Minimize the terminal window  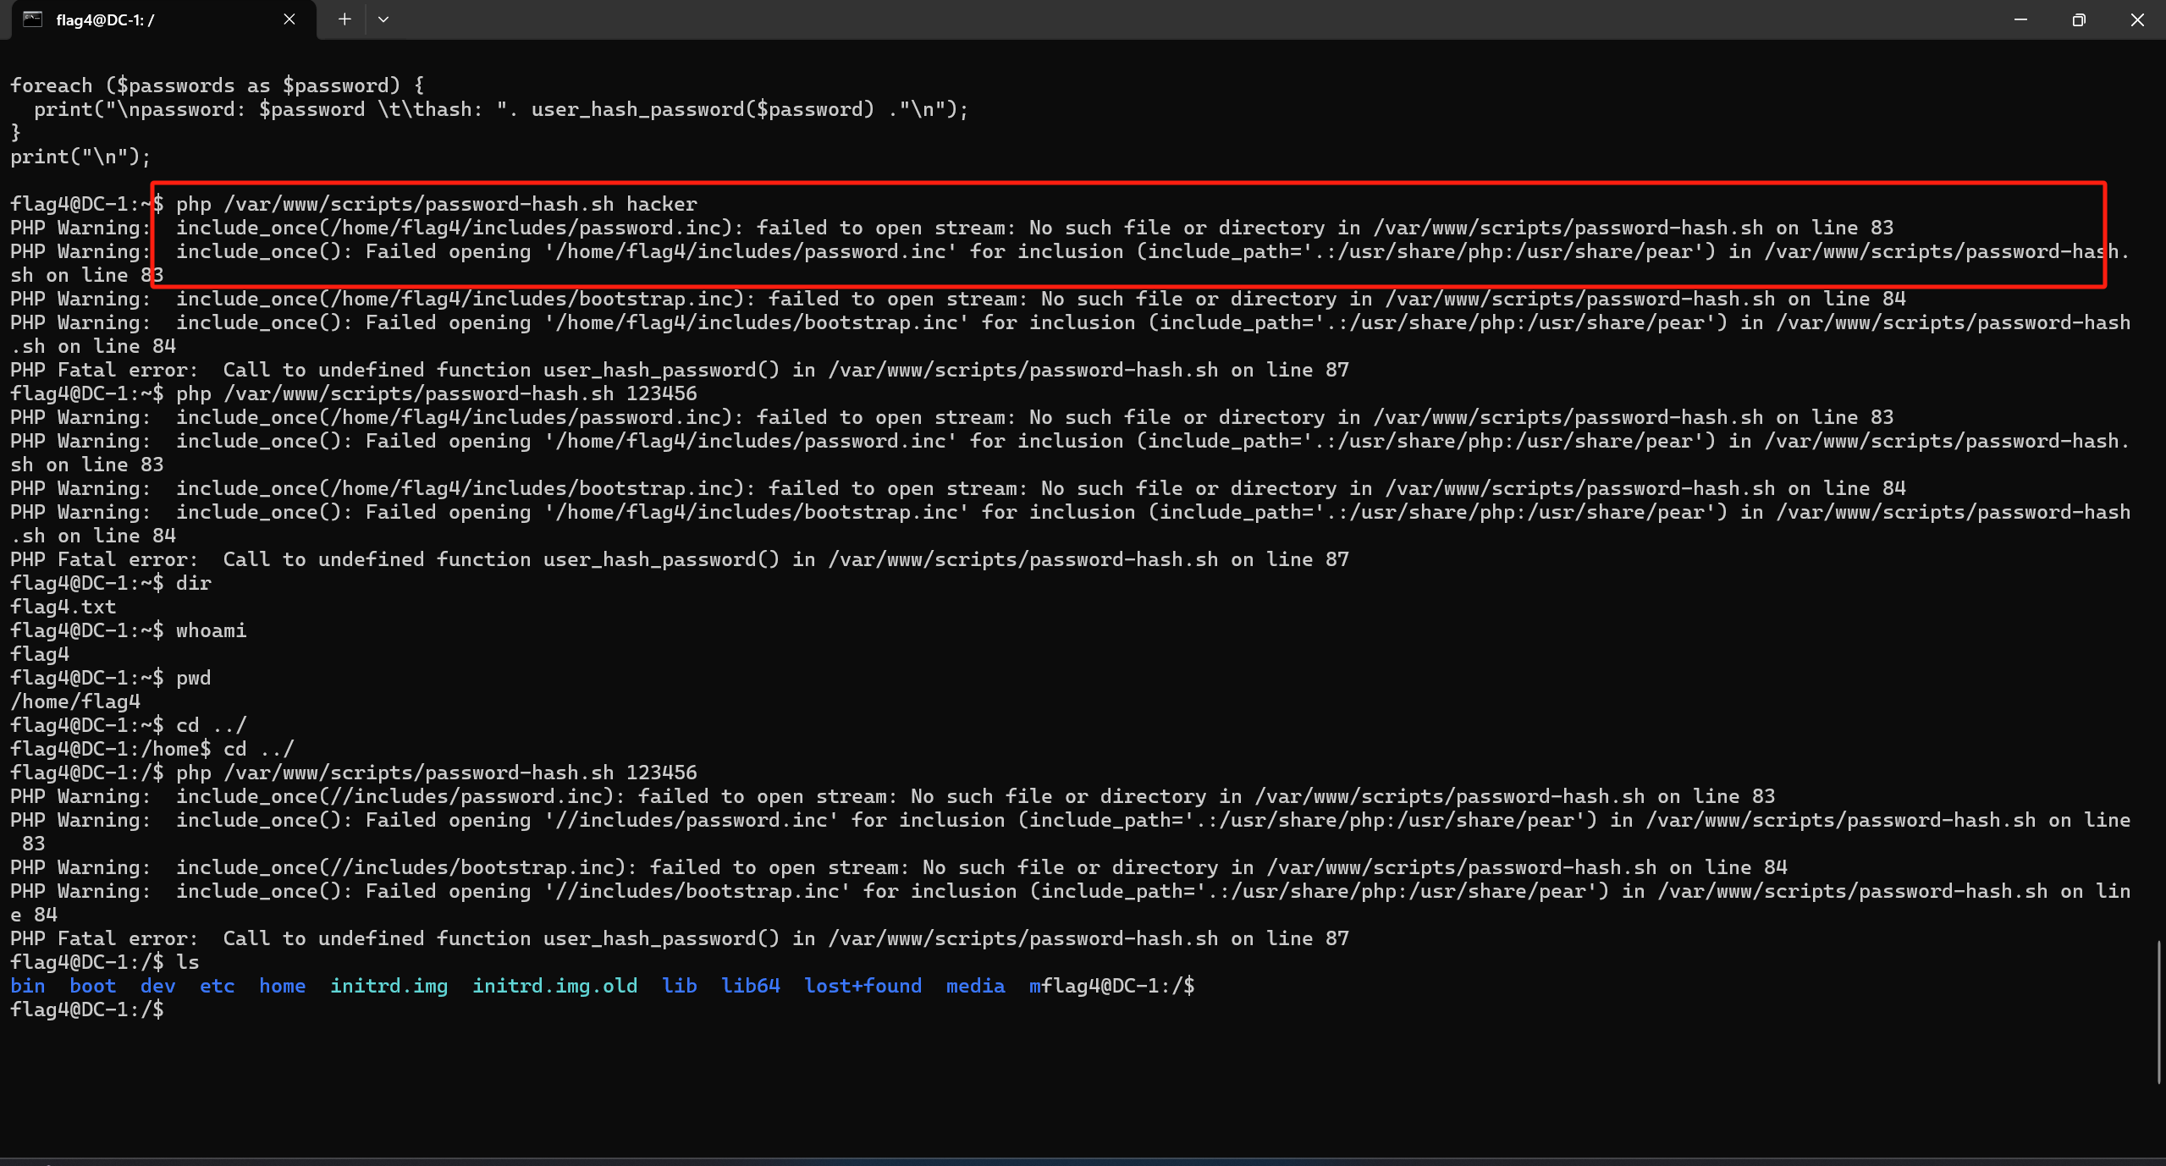pos(2020,19)
